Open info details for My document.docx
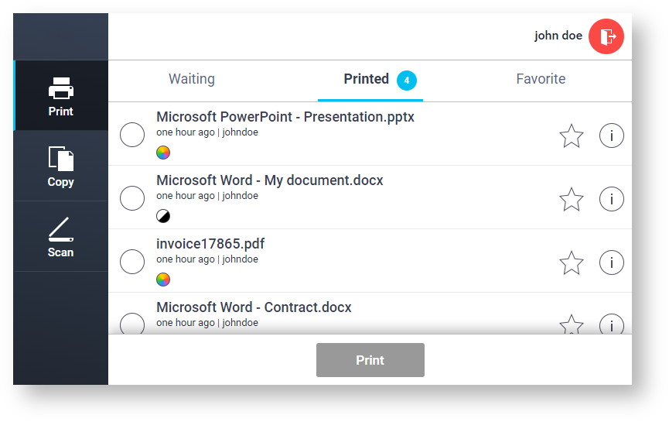 click(x=611, y=199)
